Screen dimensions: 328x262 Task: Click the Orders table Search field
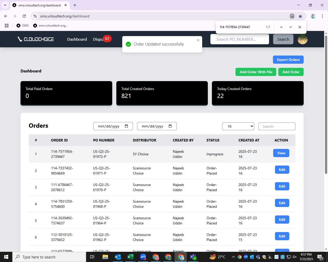(277, 126)
